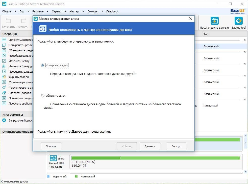The image size is (248, 184).
Task: Open the Восстановить данные recovery tool
Action: coord(214,21)
